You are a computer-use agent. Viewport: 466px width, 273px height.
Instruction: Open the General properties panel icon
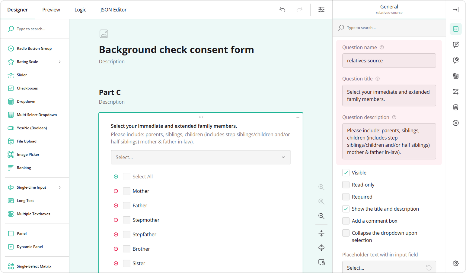456,29
